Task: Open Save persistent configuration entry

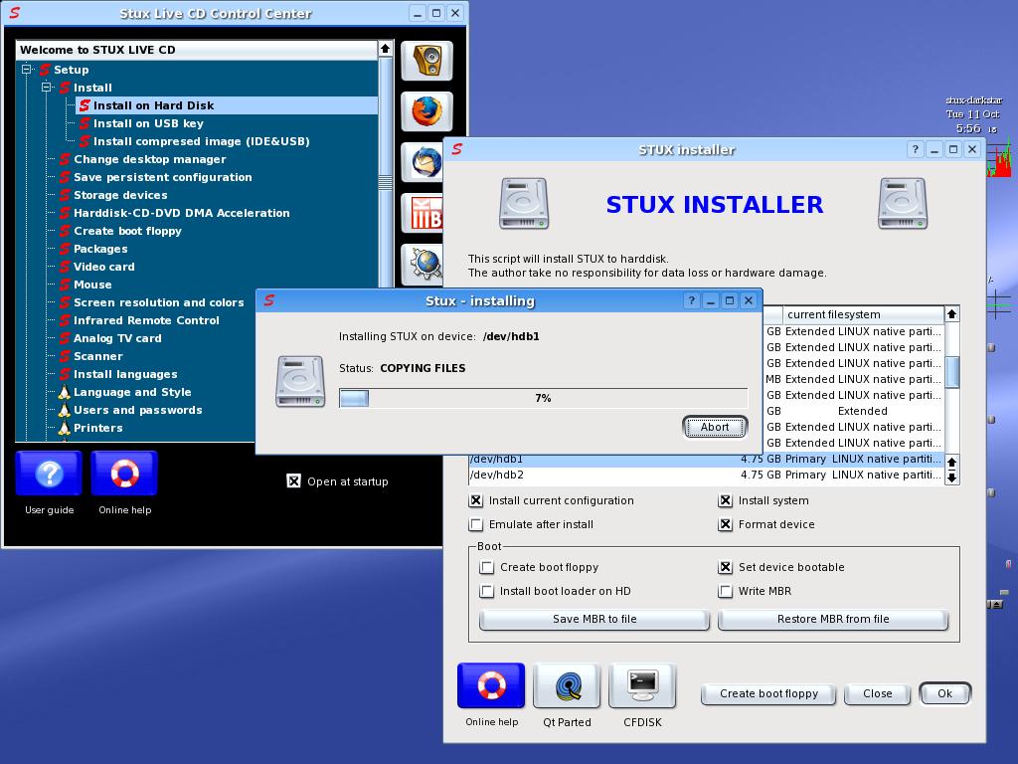Action: pyautogui.click(x=162, y=177)
